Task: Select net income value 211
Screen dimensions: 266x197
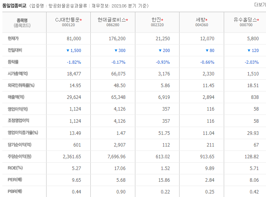Action: [210, 145]
